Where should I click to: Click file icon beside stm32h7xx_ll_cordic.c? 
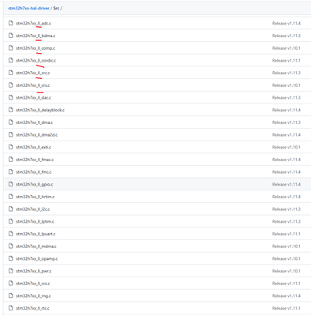11,60
